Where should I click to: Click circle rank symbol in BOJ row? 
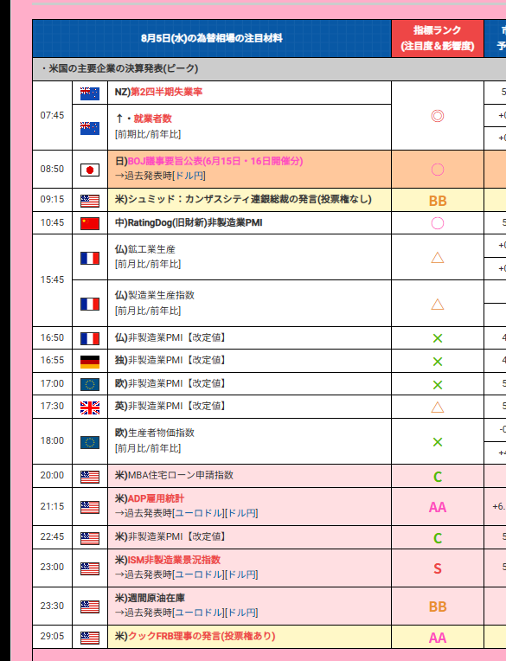pos(438,170)
